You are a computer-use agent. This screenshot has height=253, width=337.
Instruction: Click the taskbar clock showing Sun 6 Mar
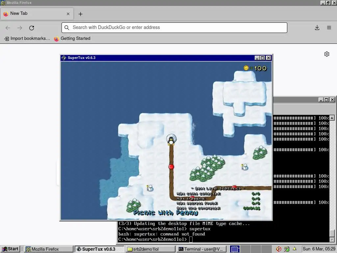319,249
